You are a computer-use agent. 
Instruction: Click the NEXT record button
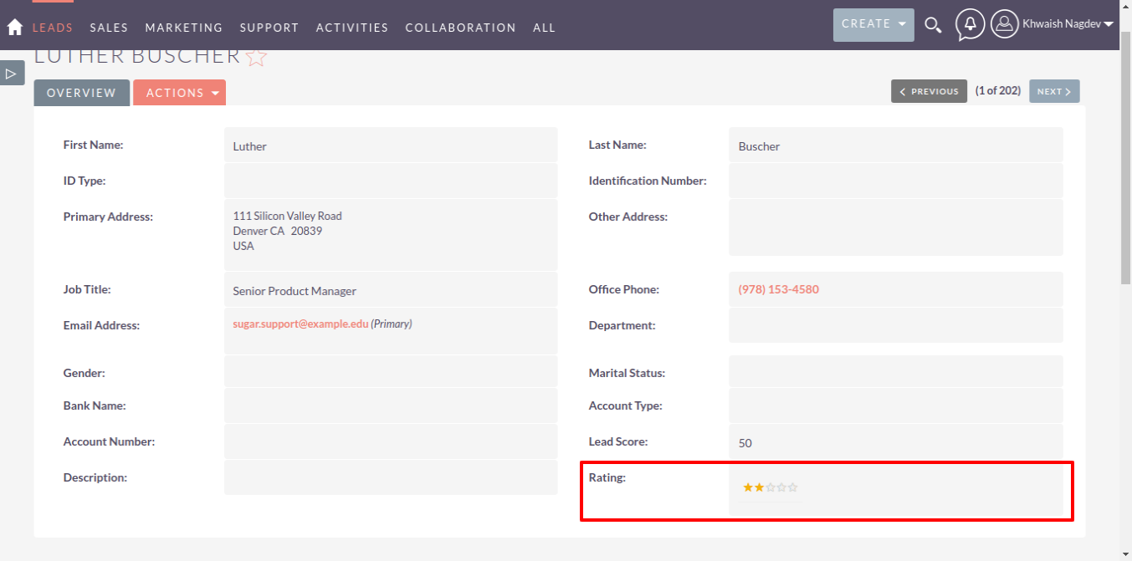pyautogui.click(x=1053, y=90)
